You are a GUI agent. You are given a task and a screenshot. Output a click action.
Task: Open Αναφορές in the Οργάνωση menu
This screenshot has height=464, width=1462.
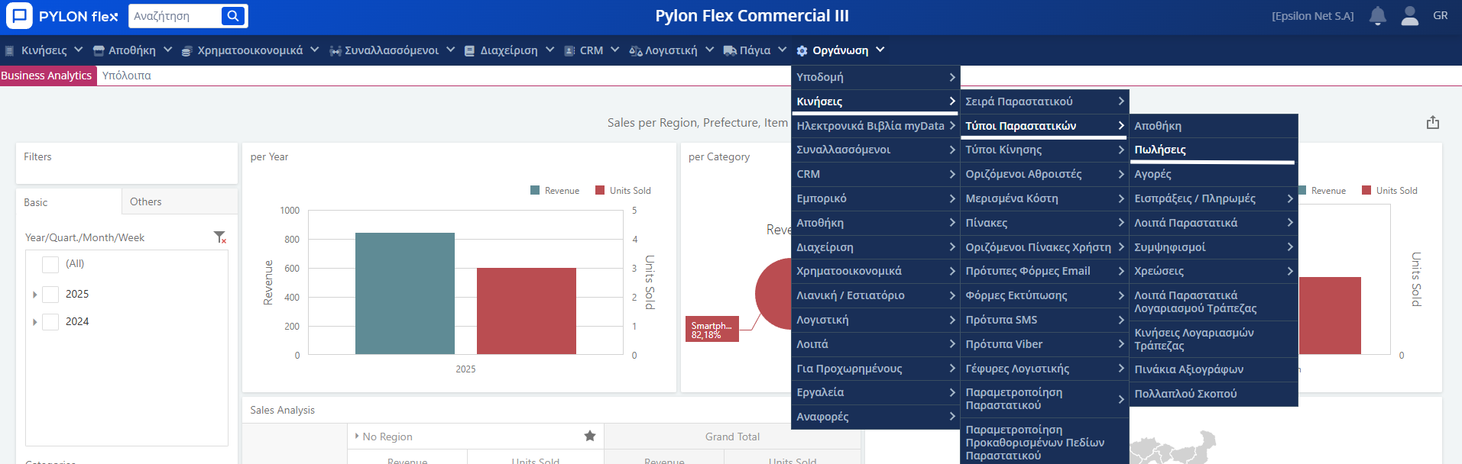(x=876, y=417)
